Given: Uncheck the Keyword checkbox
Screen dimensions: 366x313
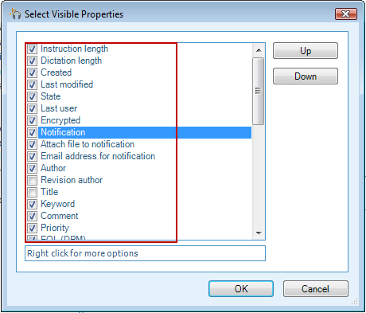Looking at the screenshot, I should pos(33,204).
